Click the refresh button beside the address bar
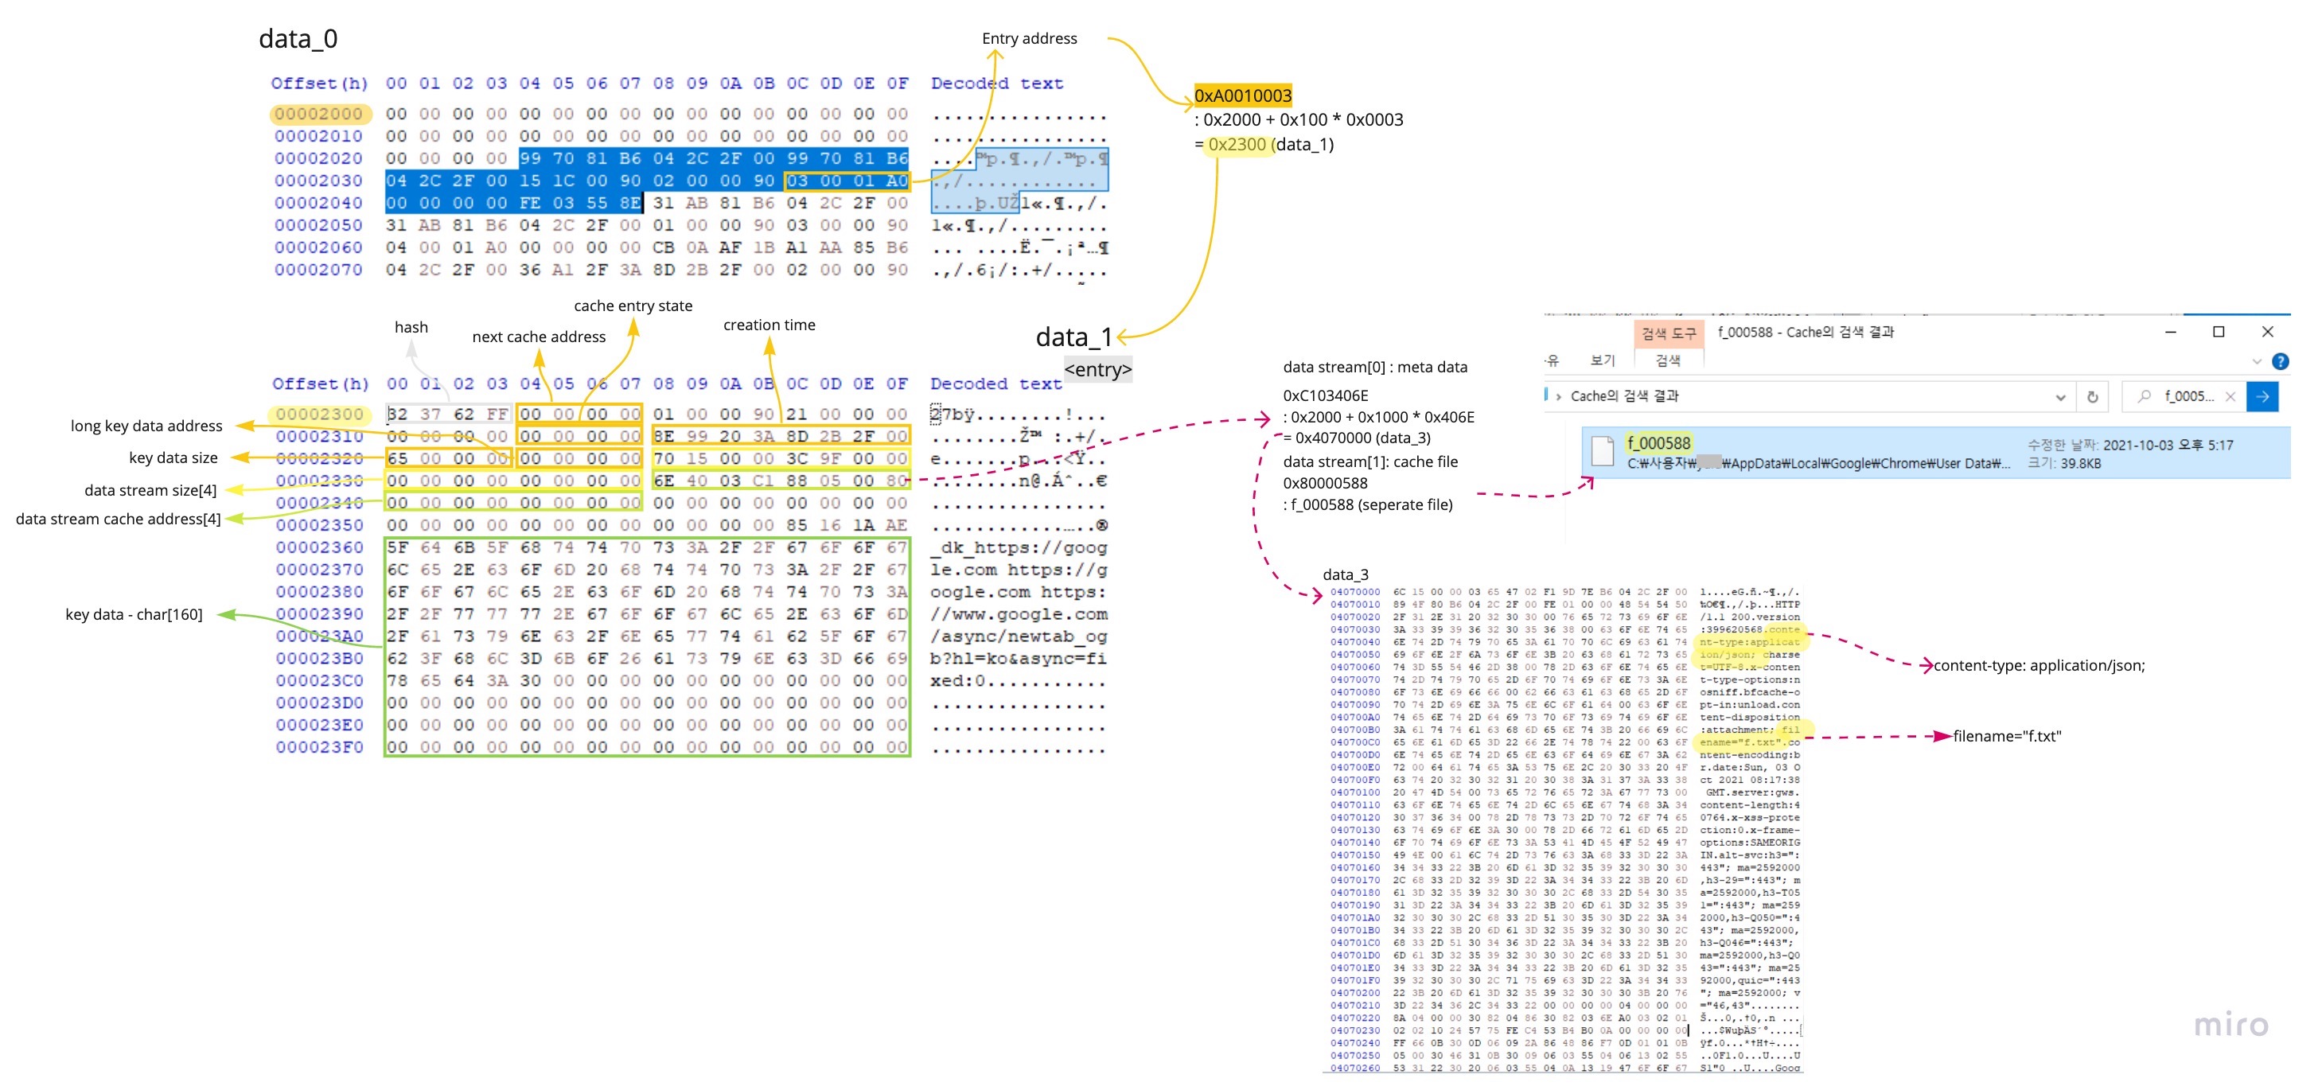Image resolution: width=2322 pixels, height=1090 pixels. (x=2092, y=397)
